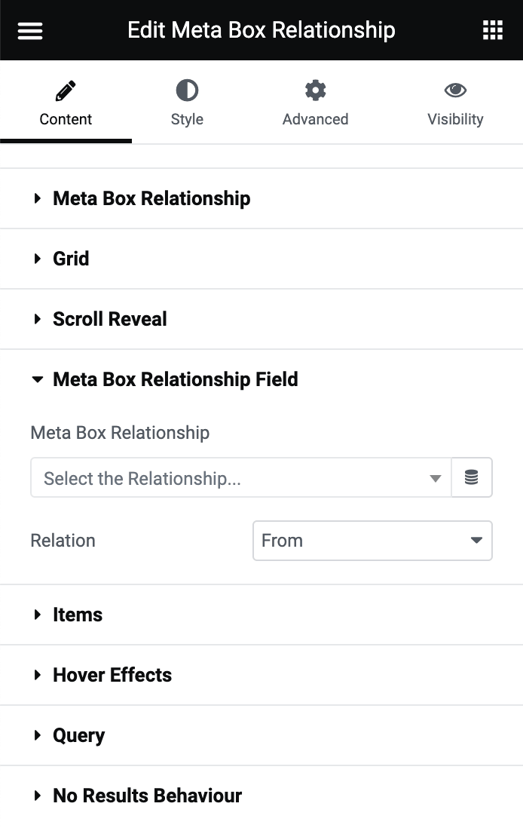Expand the Items section
The height and width of the screenshot is (831, 523).
[78, 615]
